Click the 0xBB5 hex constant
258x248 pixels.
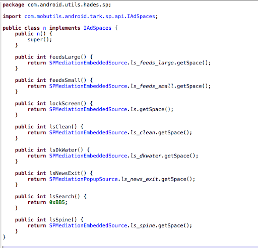57,202
